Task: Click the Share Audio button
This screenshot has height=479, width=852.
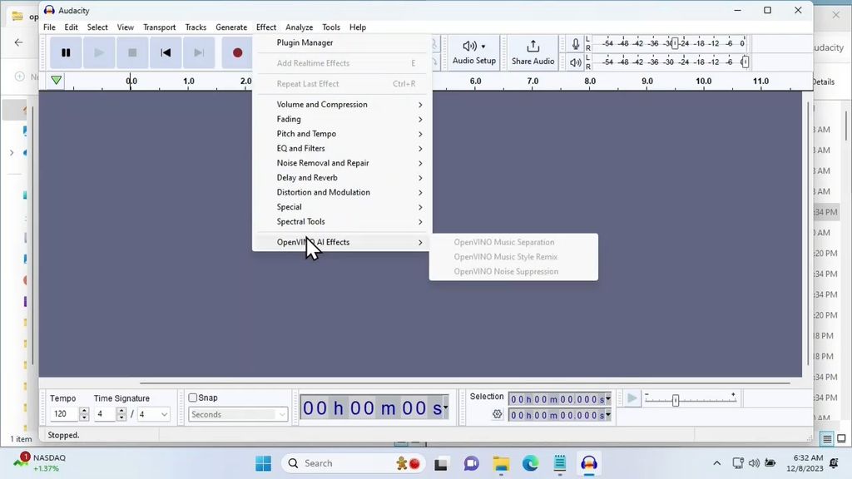Action: [531, 52]
